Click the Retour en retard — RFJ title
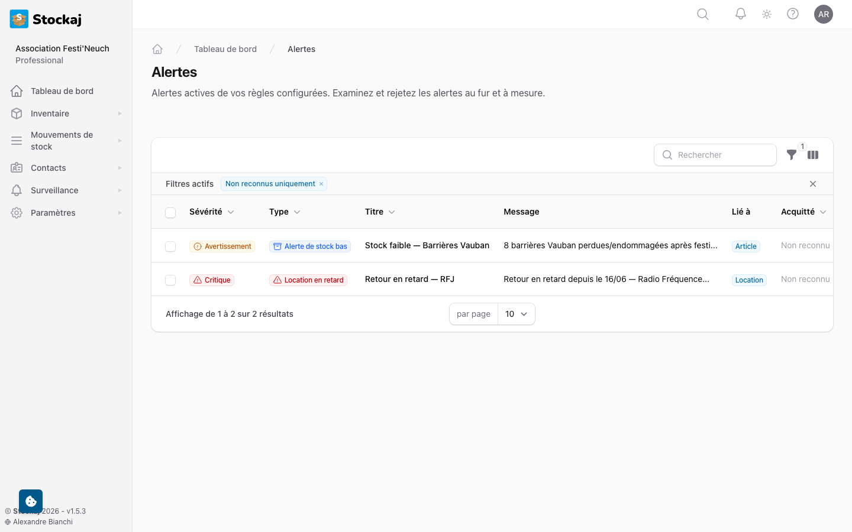The image size is (852, 532). (x=409, y=279)
